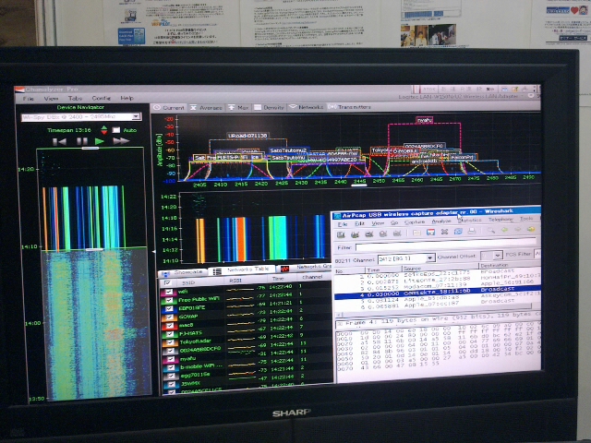Uncheck the FJ-HIATS network checkbox

point(170,334)
